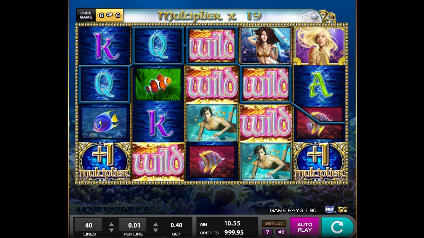Click the blonde mermaid symbol
424x238 pixels.
pyautogui.click(x=319, y=46)
